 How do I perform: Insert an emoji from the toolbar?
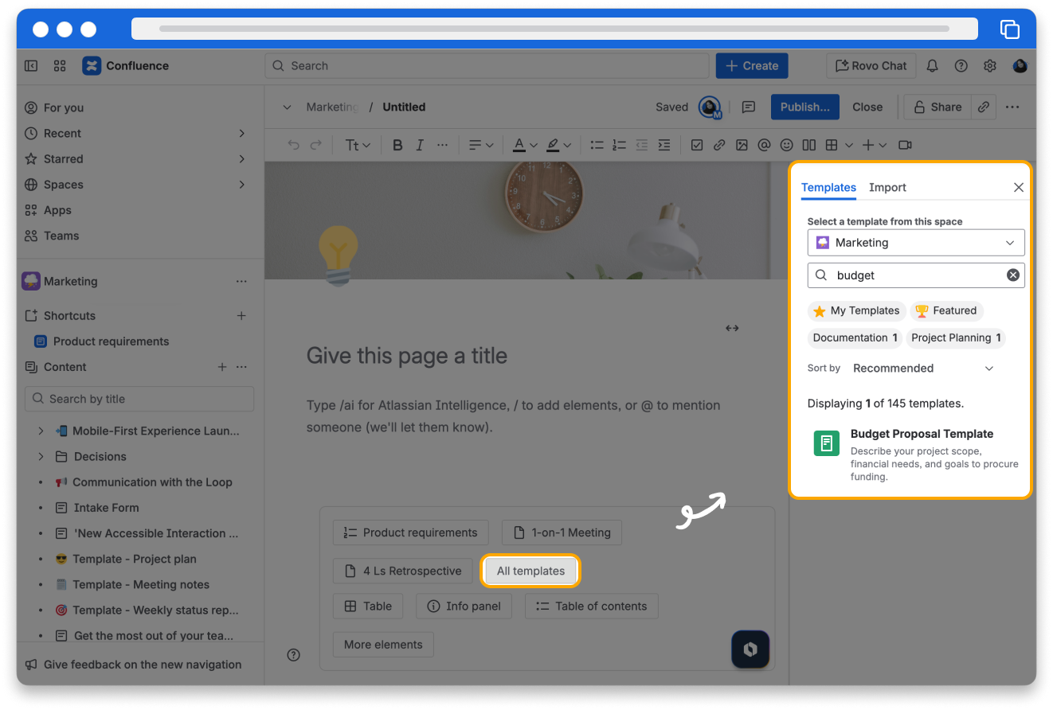pos(786,145)
